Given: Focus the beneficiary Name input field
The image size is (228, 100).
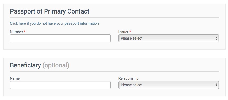Looking at the screenshot, I should pyautogui.click(x=60, y=85).
